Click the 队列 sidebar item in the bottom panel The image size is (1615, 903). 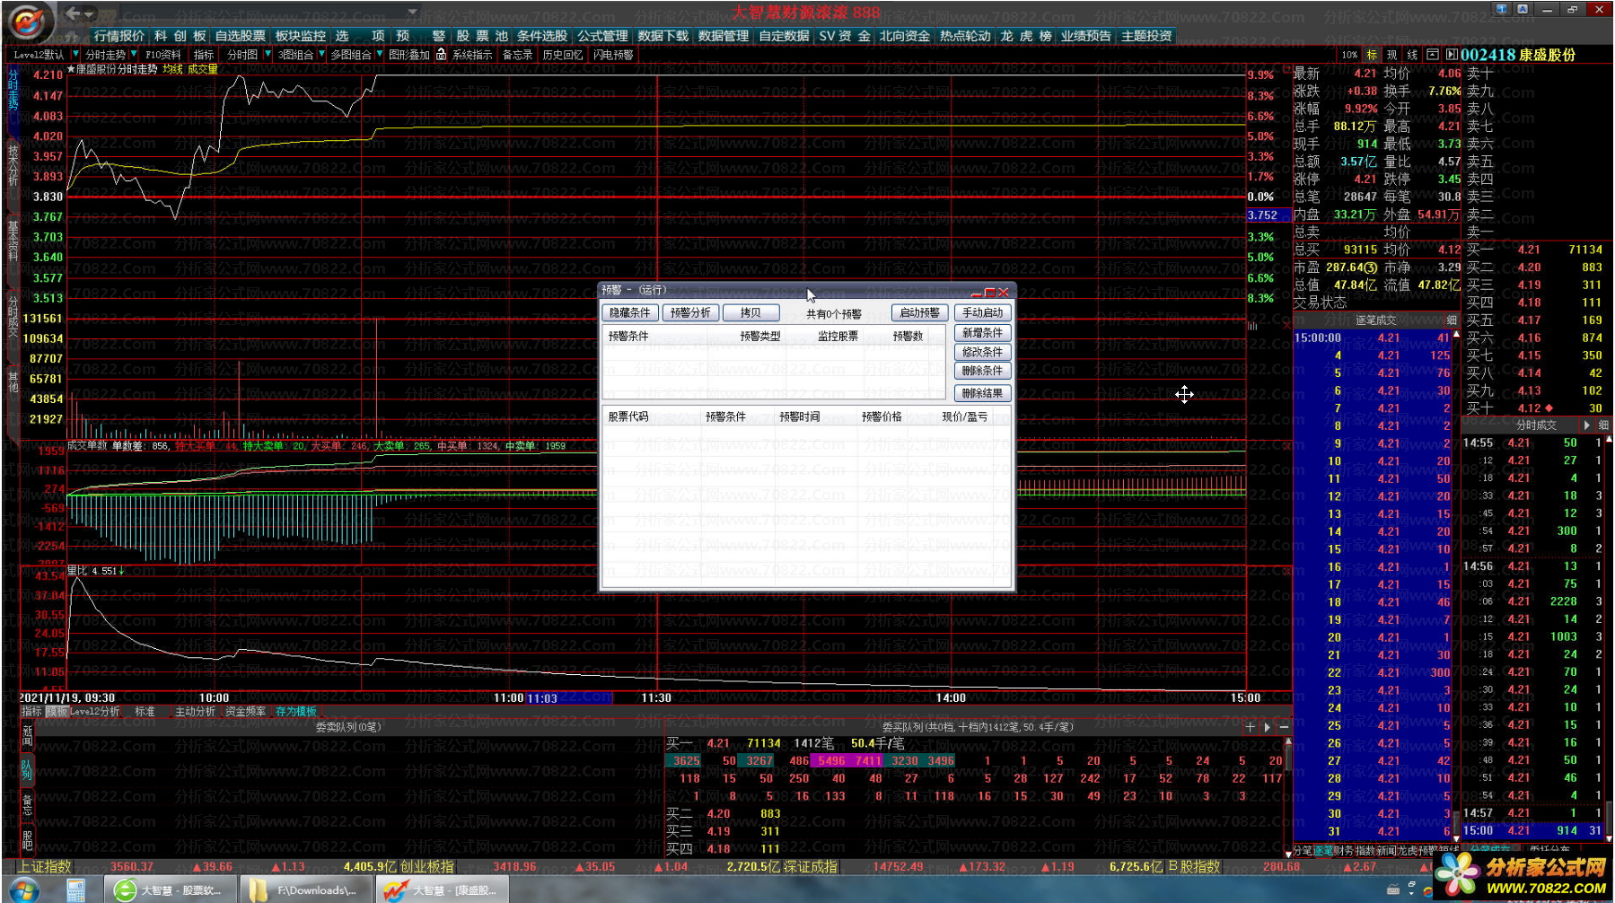27,769
